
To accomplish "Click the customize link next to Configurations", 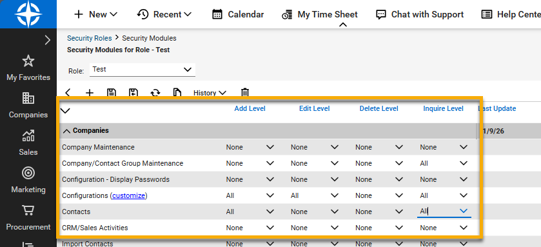I will [129, 195].
